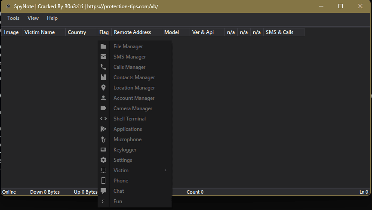Click the folder icon beside File Manager
Viewport: 372px width, 210px height.
click(x=103, y=46)
